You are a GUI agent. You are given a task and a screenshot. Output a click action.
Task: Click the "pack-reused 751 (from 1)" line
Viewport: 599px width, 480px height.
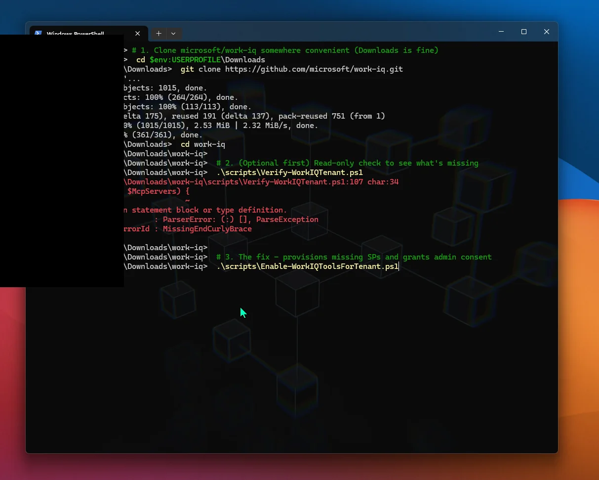click(x=254, y=116)
